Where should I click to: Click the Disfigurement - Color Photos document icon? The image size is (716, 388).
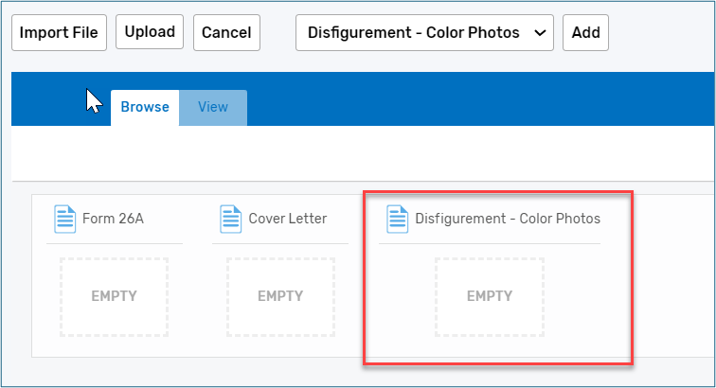397,219
